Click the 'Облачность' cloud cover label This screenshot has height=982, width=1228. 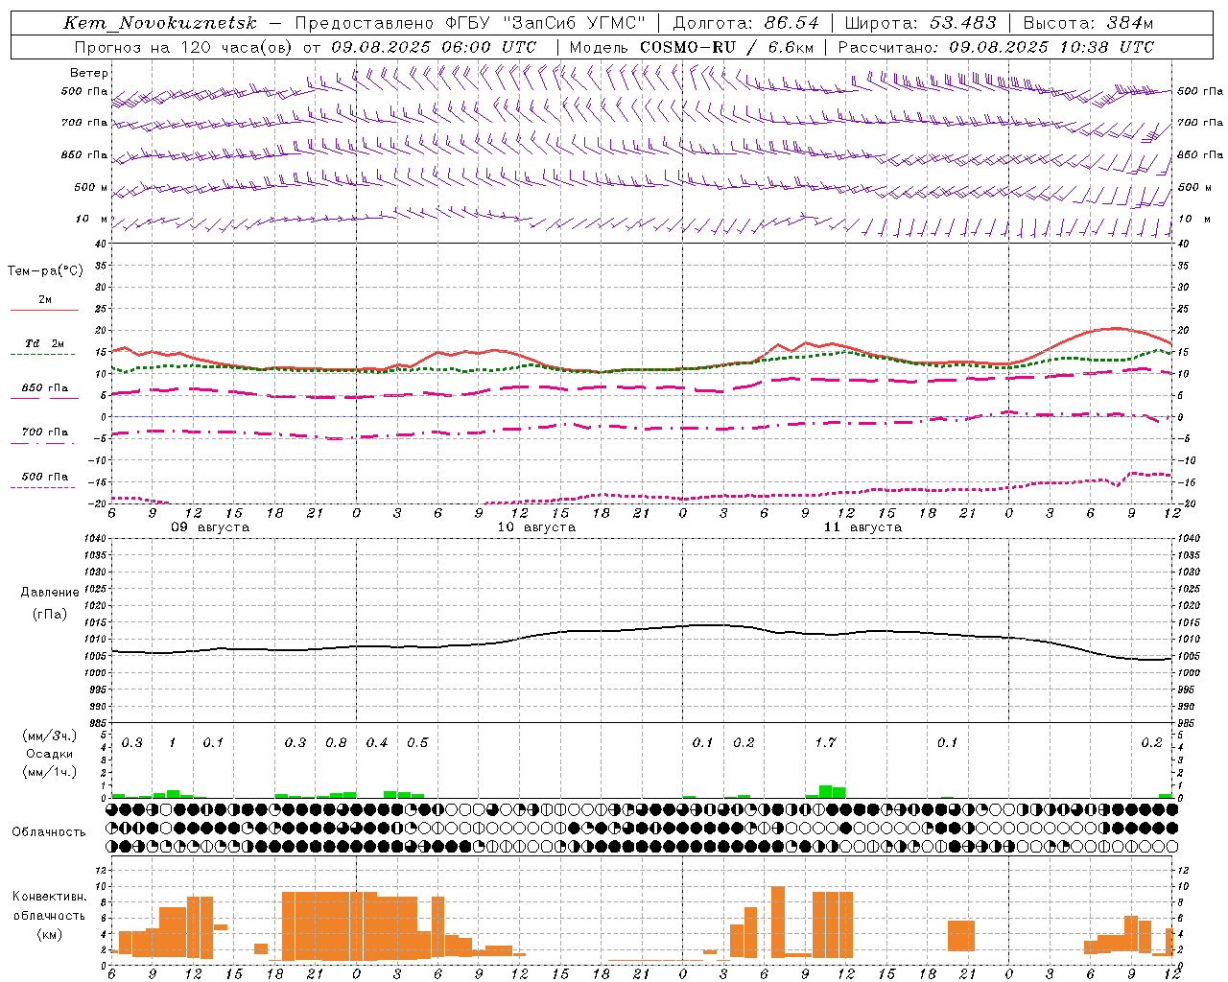point(49,832)
